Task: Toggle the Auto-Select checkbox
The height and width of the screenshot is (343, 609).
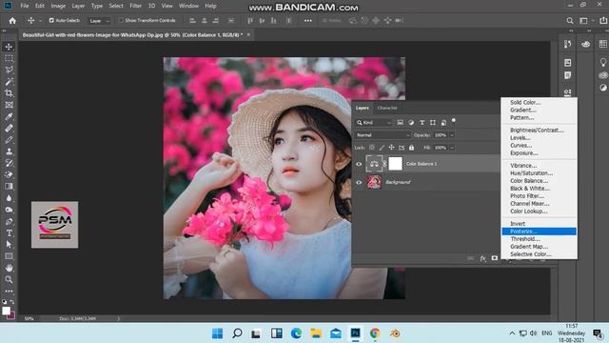Action: 51,20
